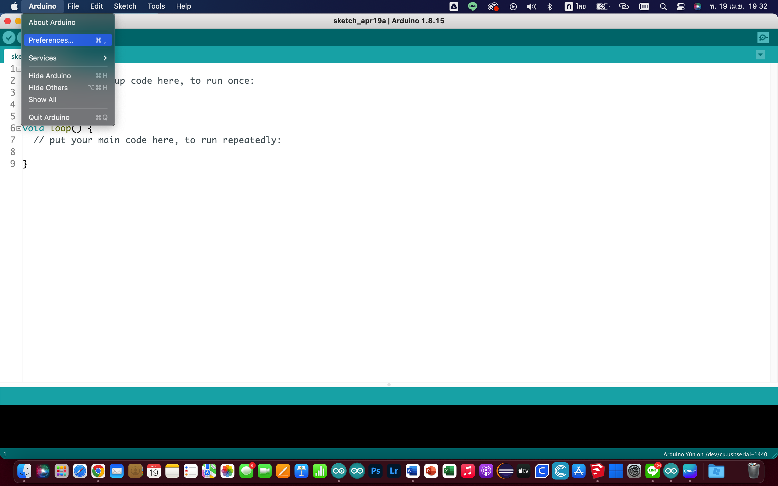The width and height of the screenshot is (778, 486).
Task: Open the Trash in the Dock
Action: [x=753, y=471]
